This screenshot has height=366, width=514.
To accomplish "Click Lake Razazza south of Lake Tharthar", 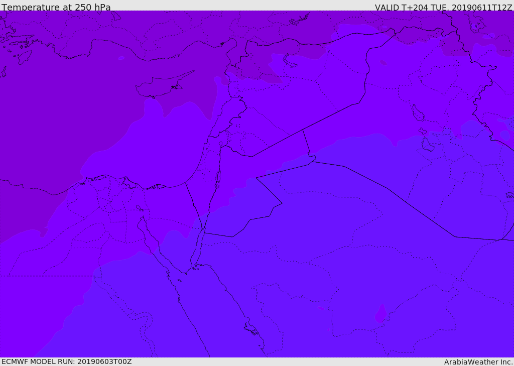I will 427,145.
